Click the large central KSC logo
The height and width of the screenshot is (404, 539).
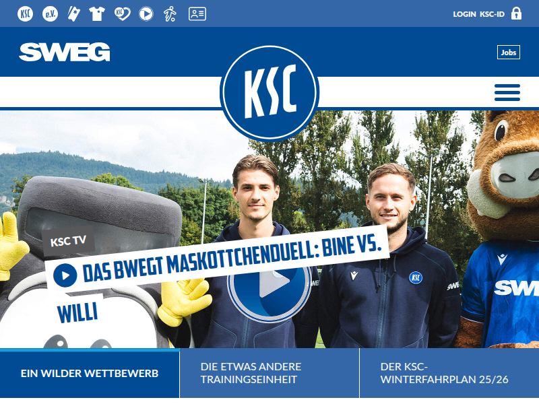(x=269, y=93)
